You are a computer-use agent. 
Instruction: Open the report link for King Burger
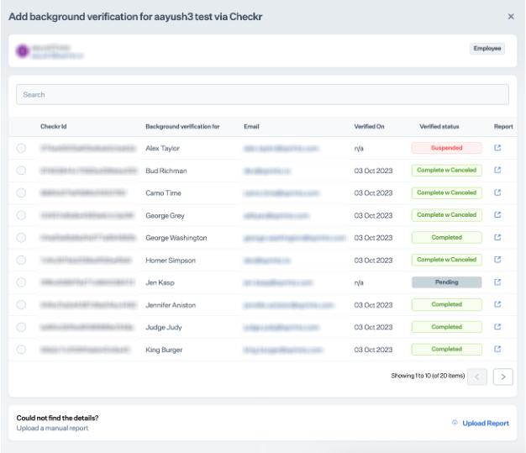(x=497, y=349)
